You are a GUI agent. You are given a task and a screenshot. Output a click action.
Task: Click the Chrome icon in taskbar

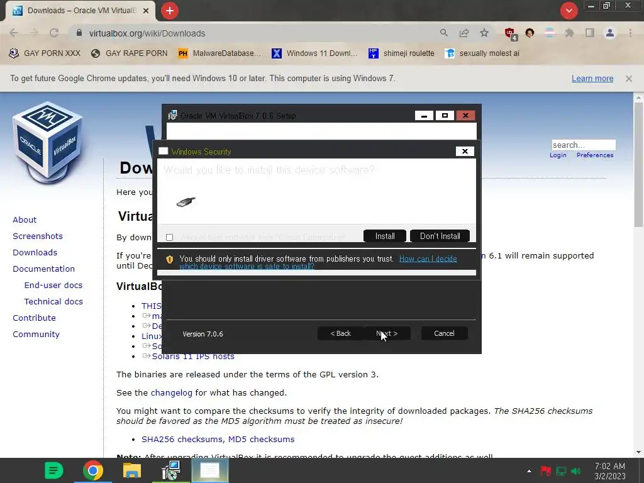click(93, 470)
